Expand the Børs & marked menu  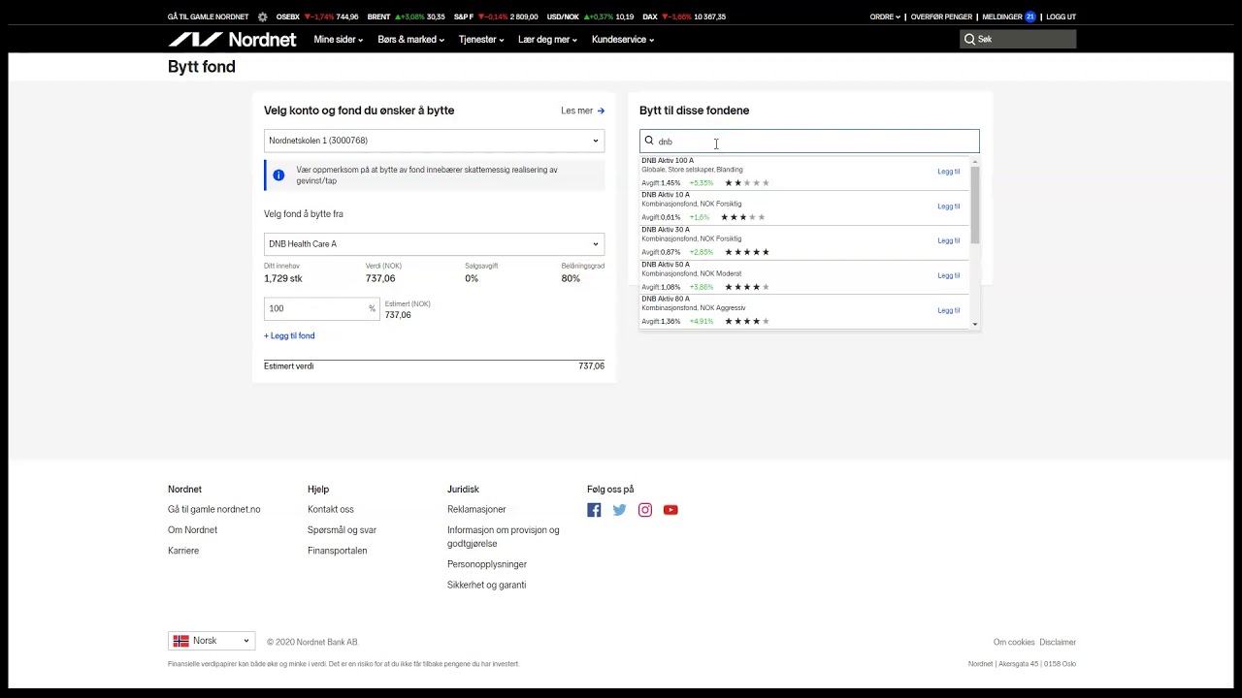tap(410, 40)
